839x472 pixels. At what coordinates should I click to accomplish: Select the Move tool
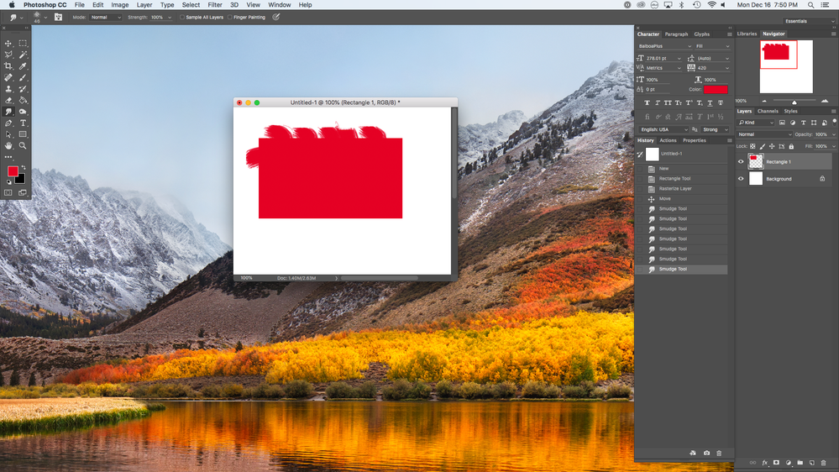coord(8,44)
